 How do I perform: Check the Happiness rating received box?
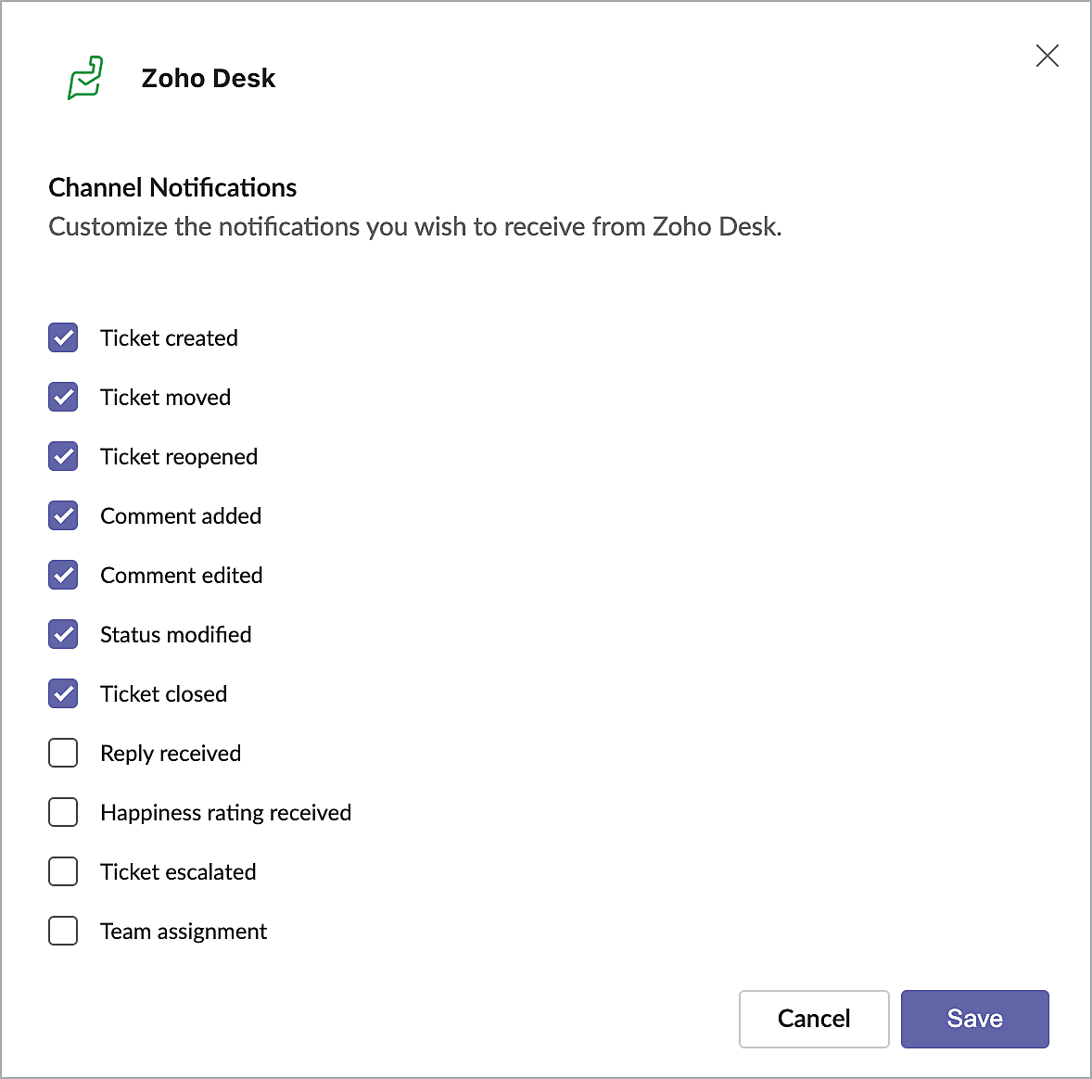(x=63, y=813)
